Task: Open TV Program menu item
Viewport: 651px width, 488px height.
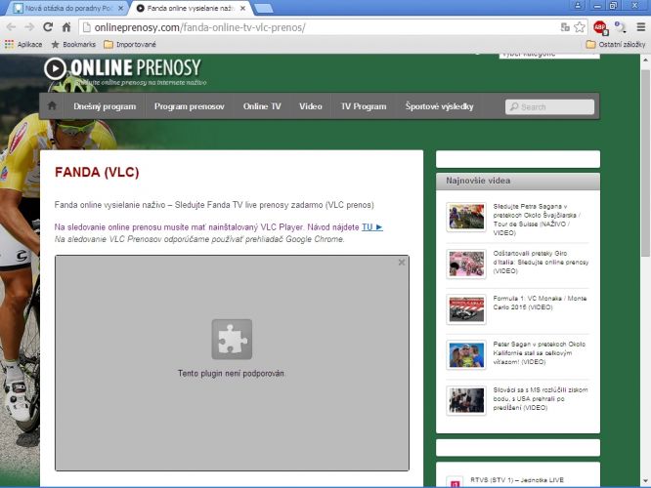Action: 364,106
